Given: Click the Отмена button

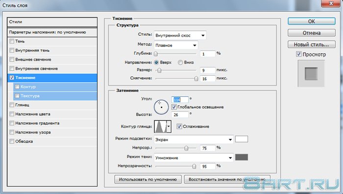Looking at the screenshot, I should click(312, 33).
